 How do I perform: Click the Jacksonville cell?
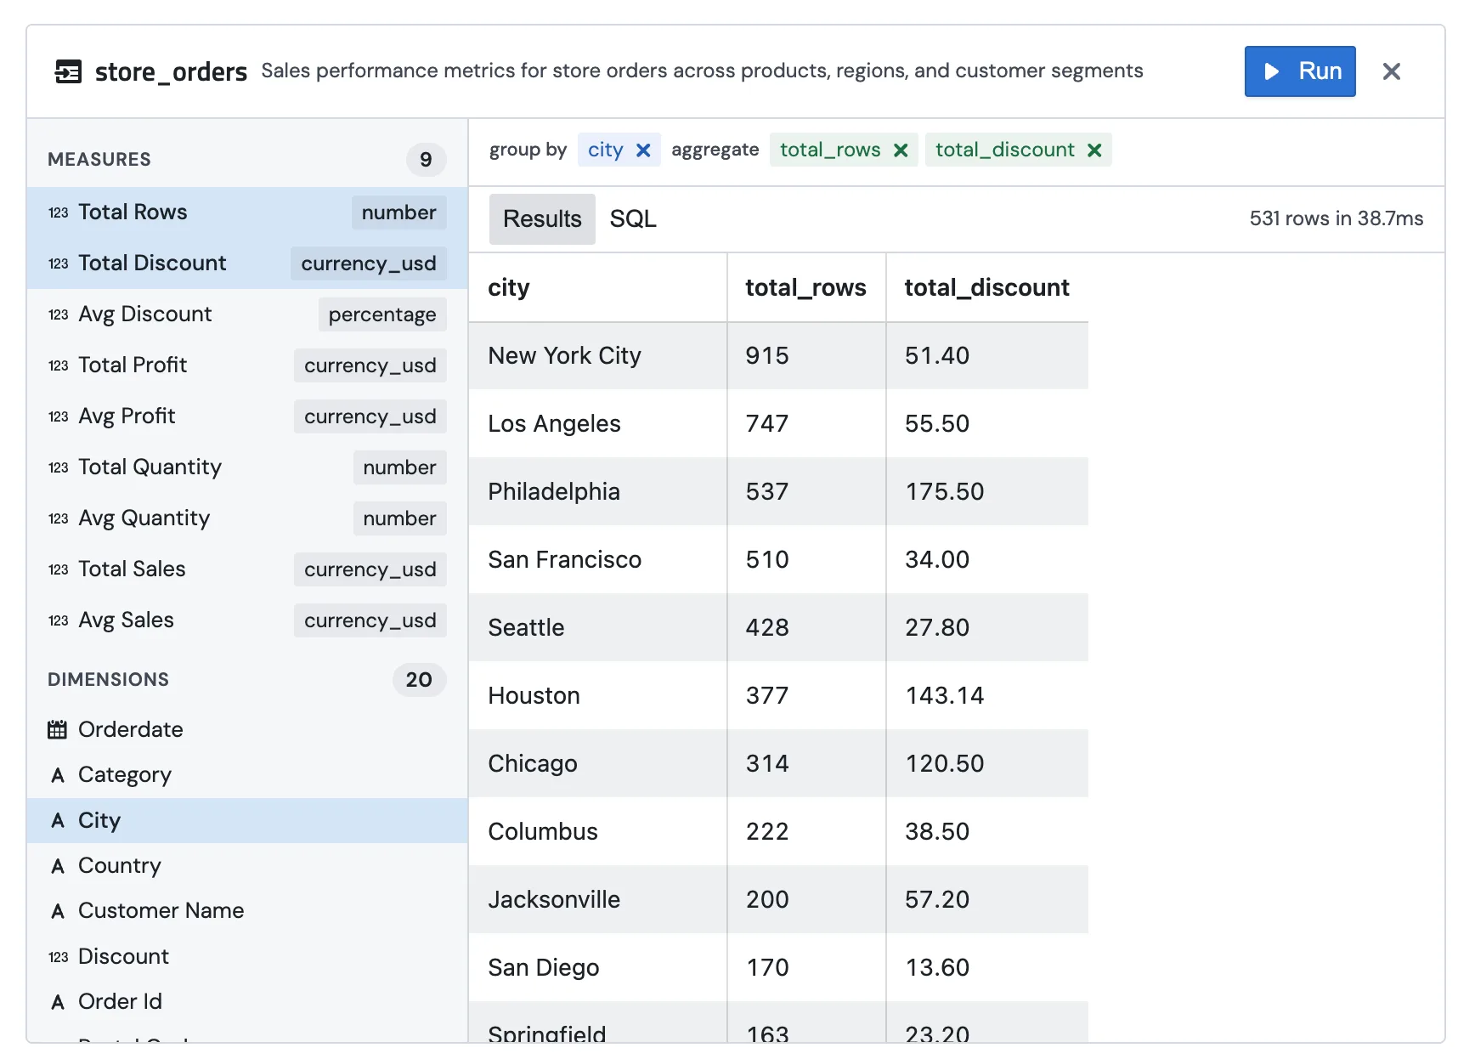tap(597, 899)
